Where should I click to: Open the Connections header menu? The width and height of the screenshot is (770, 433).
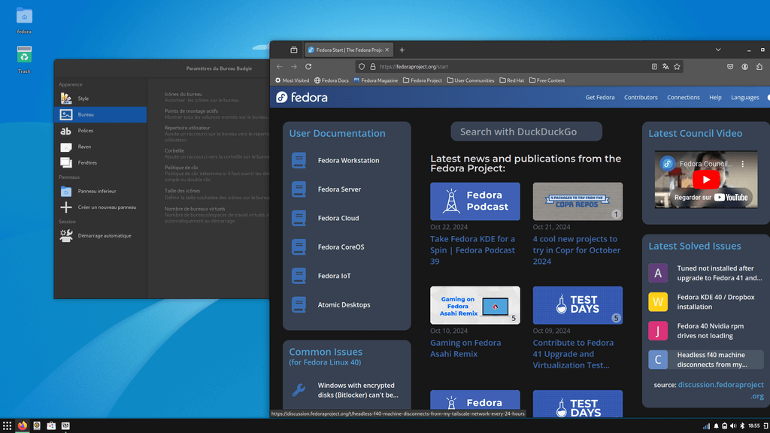point(683,98)
